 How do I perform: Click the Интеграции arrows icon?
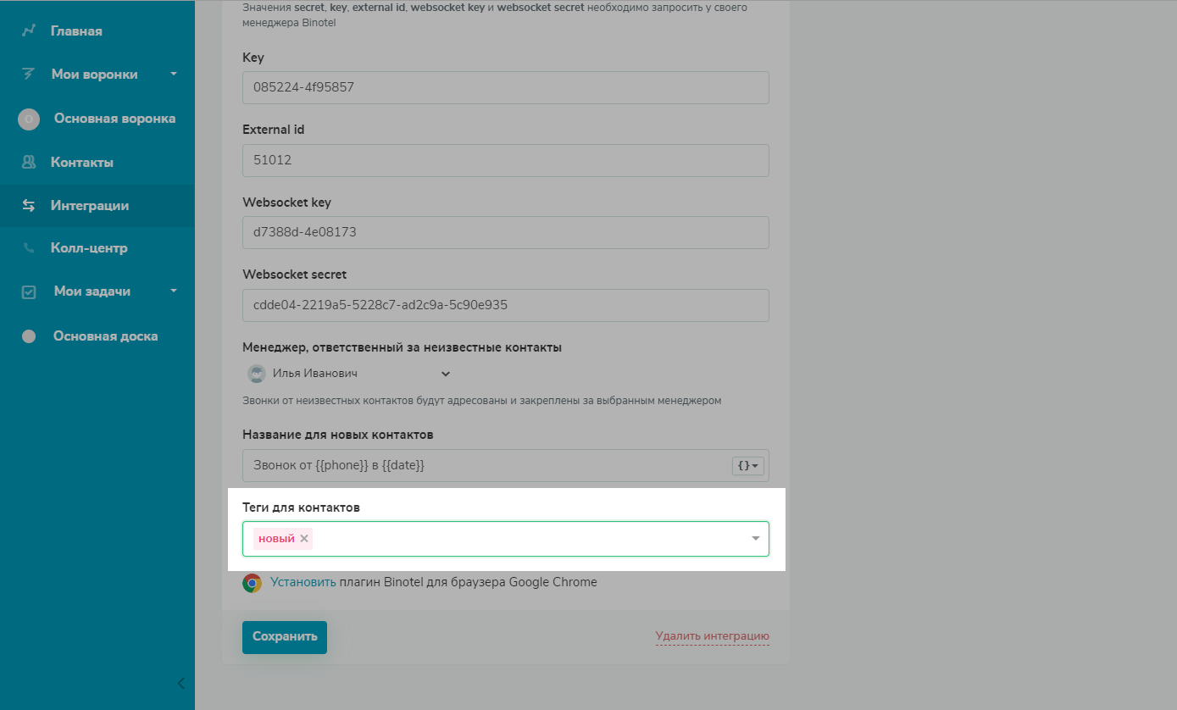(29, 205)
